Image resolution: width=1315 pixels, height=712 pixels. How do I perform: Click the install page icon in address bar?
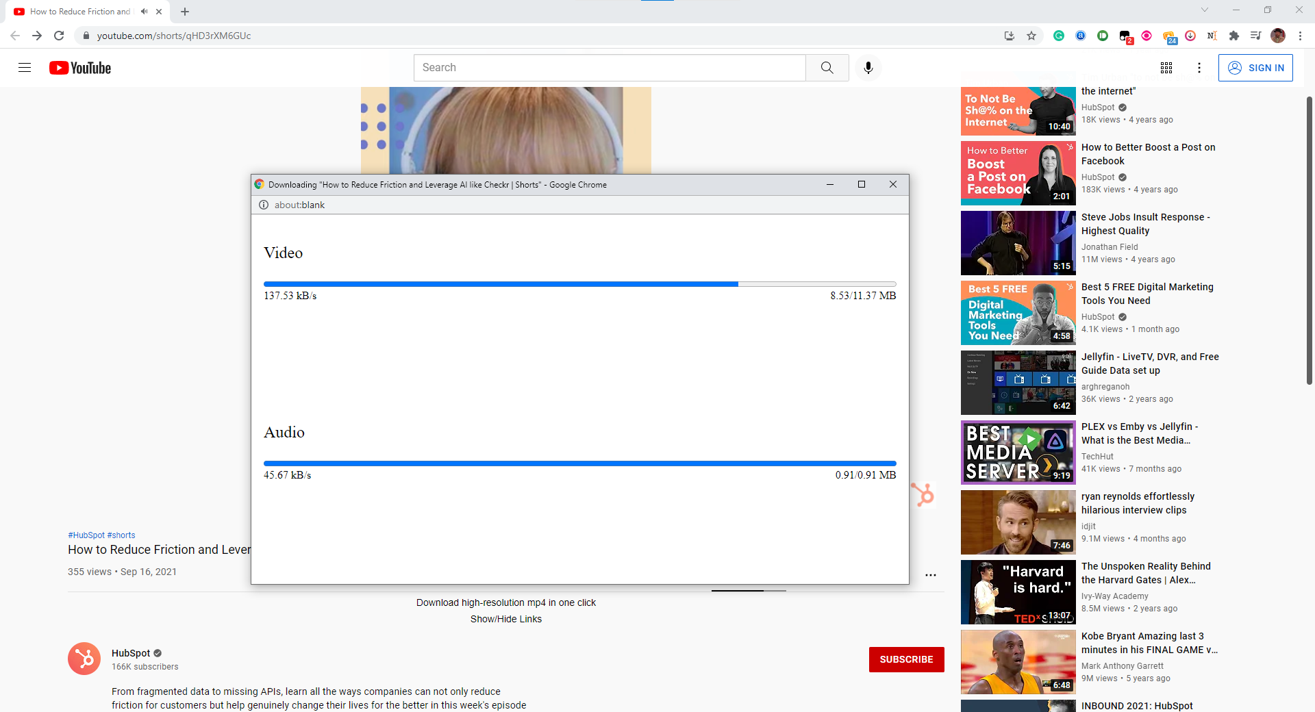tap(1010, 36)
